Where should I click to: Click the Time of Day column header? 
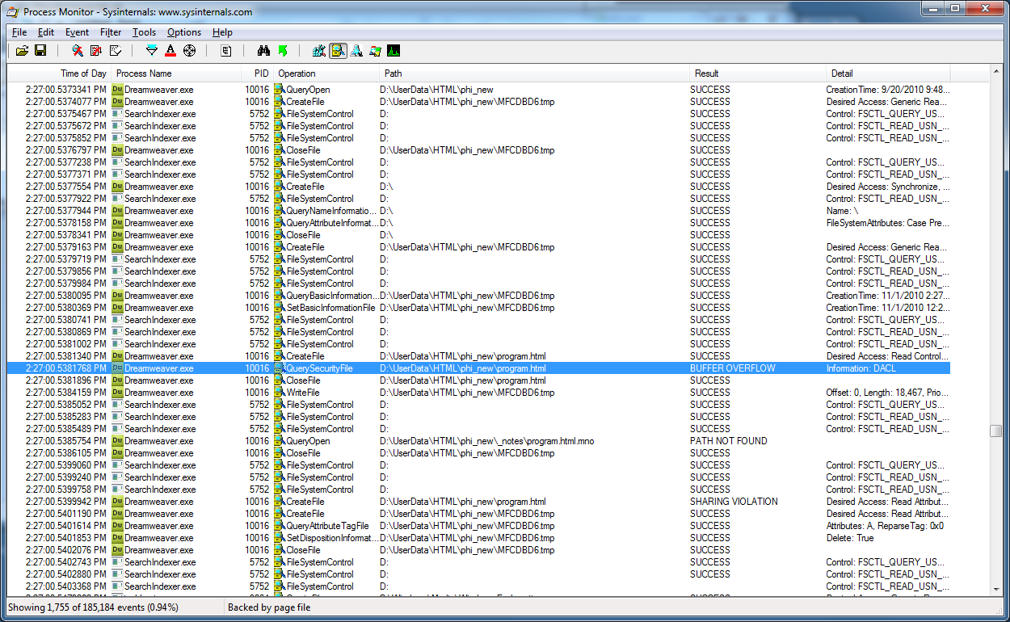click(59, 74)
